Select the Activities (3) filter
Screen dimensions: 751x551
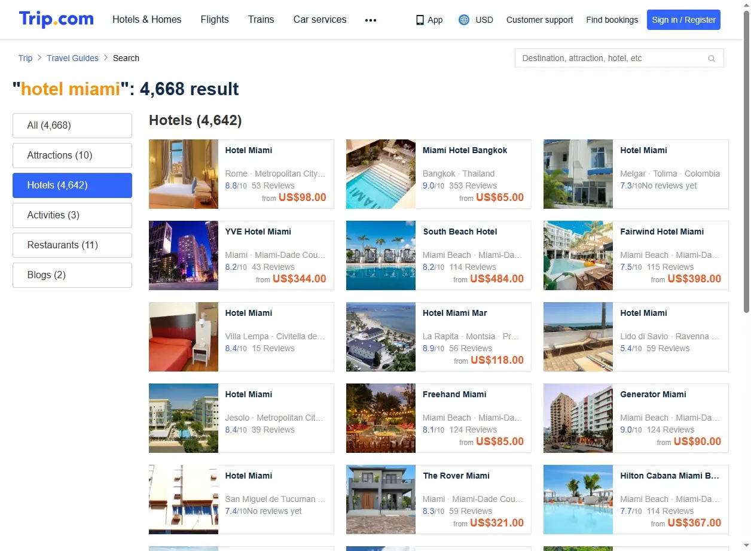[x=72, y=215]
